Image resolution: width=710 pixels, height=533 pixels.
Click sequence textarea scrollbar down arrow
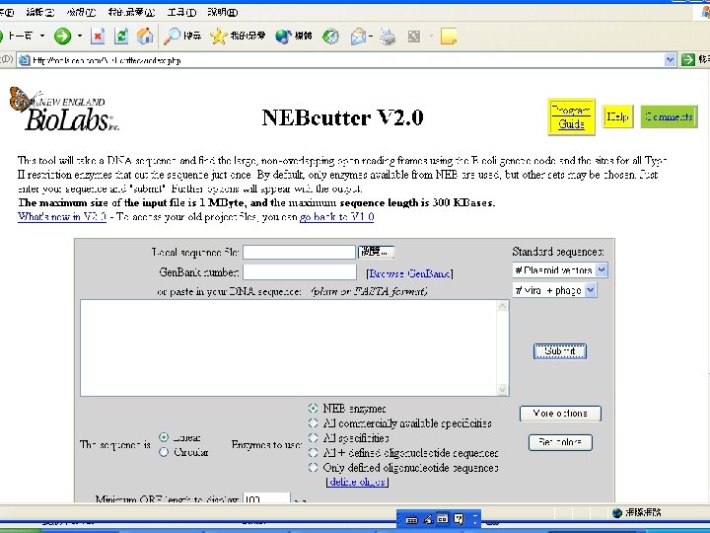tap(502, 390)
